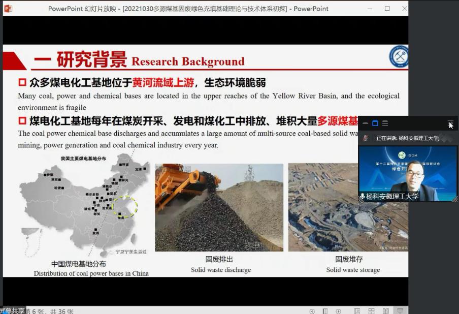Switch to Slide Sorter view
Viewport: 459px width, 314px height.
(x=371, y=311)
